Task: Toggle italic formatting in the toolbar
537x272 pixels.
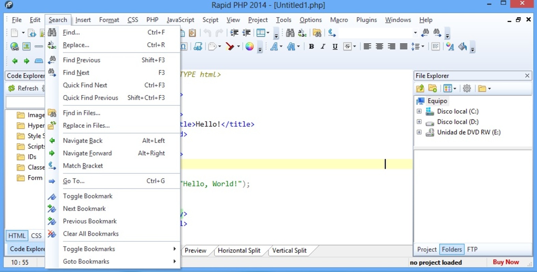Action: [x=323, y=47]
